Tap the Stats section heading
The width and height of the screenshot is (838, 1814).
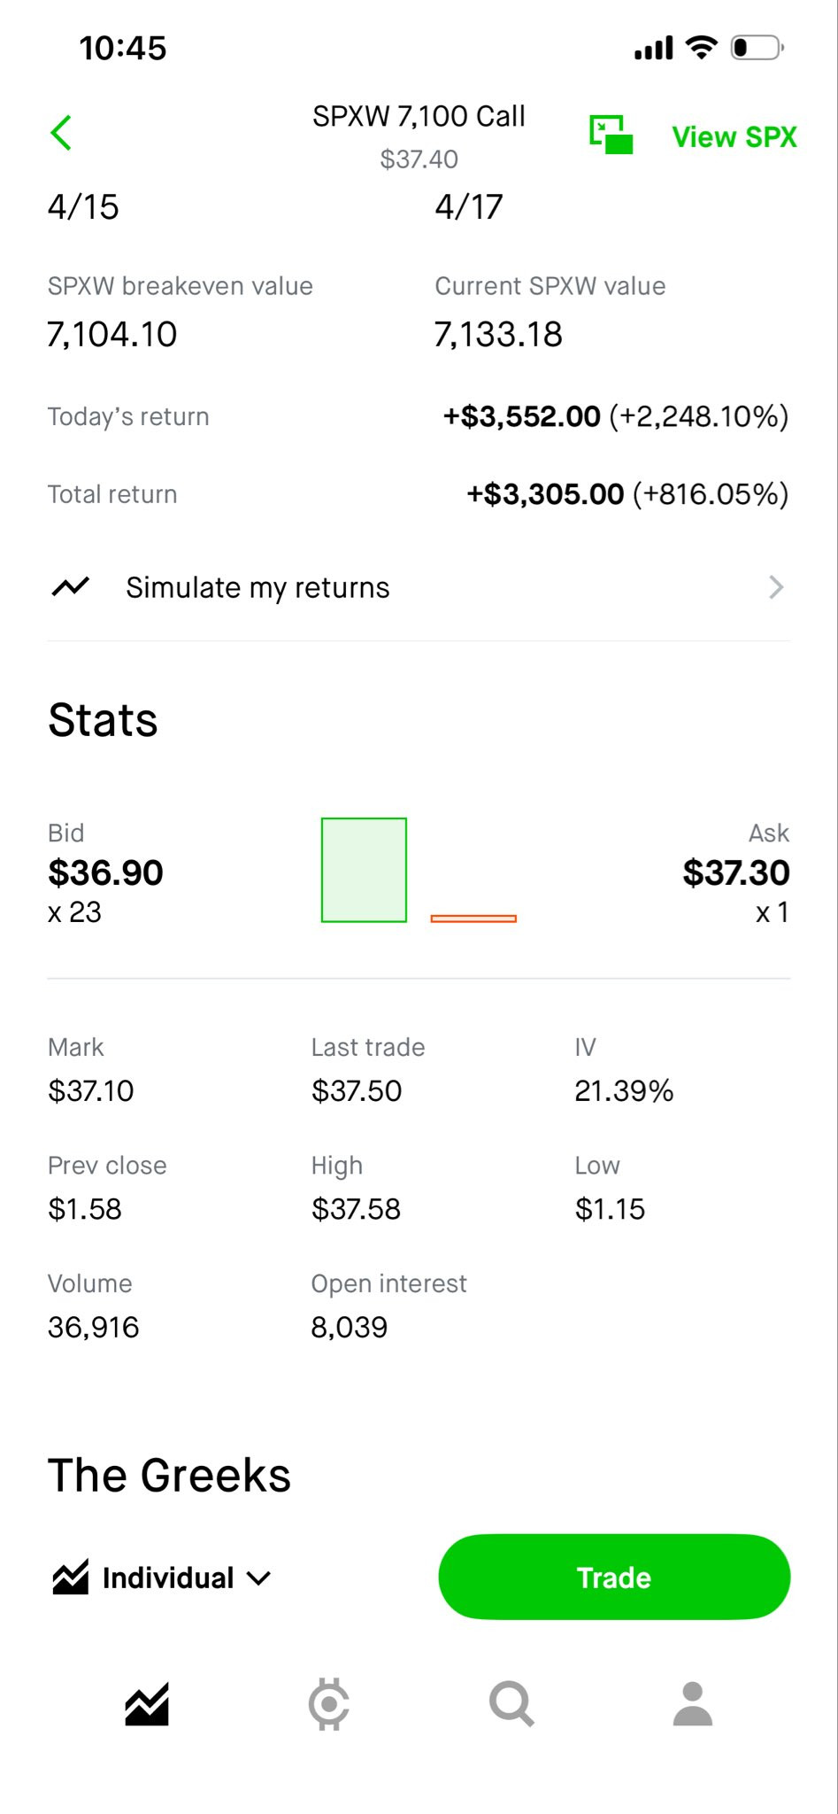tap(103, 720)
